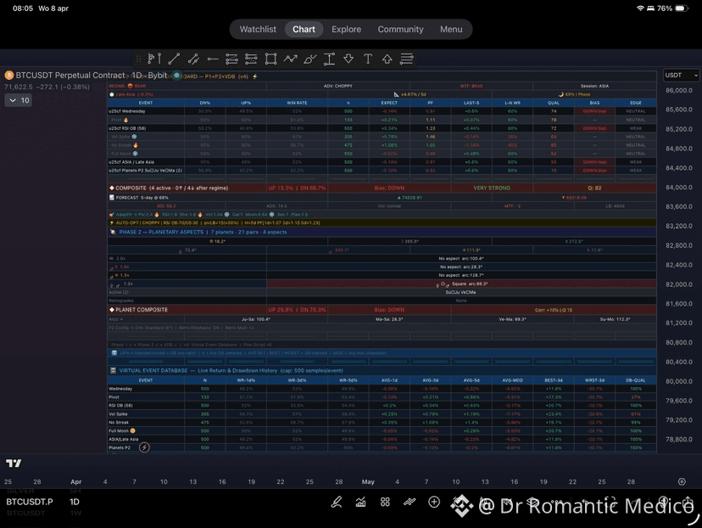Select the arrow down marker tool
This screenshot has height=528, width=702.
tap(348, 59)
